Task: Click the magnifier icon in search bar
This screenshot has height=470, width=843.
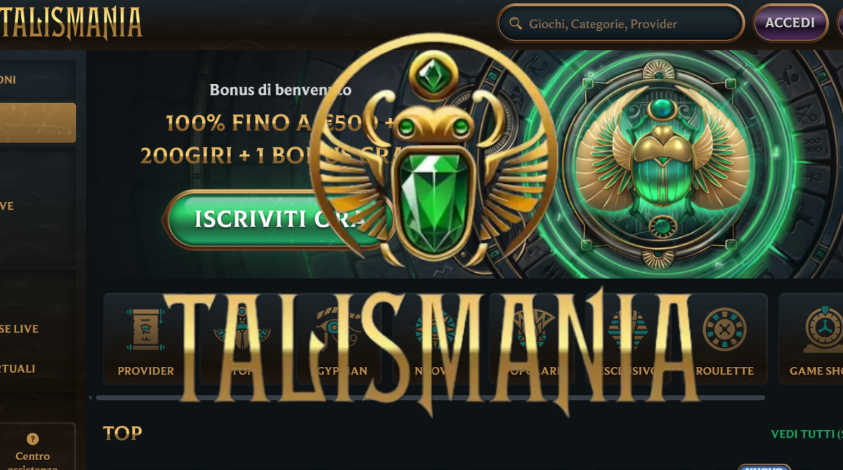Action: [x=516, y=24]
